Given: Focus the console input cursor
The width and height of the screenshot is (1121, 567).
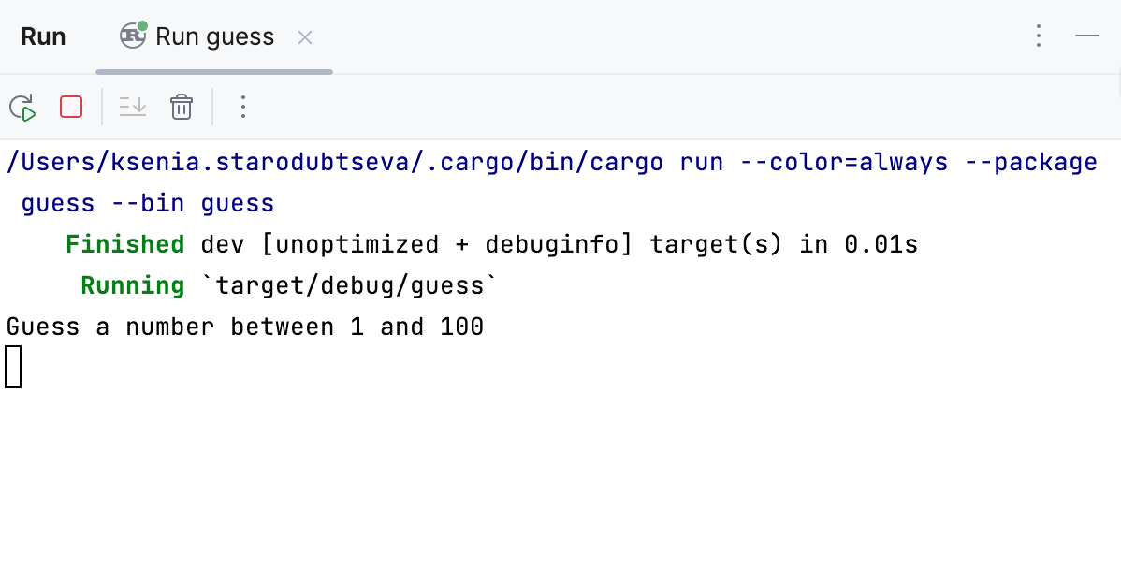Looking at the screenshot, I should pyautogui.click(x=13, y=366).
